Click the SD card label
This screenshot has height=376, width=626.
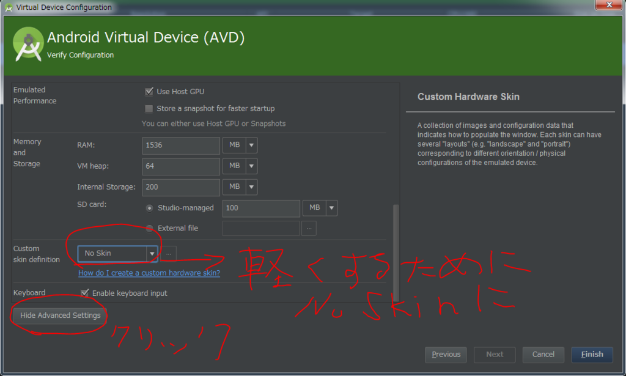92,204
